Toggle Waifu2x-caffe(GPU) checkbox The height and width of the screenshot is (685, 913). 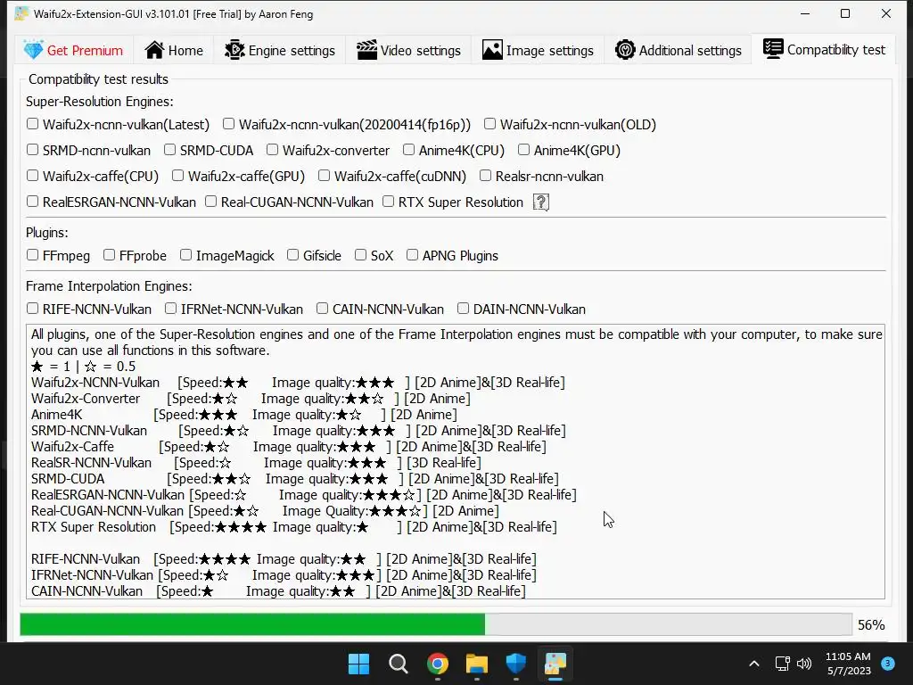point(178,176)
